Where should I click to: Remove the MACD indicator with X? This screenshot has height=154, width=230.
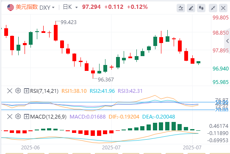[10, 116]
